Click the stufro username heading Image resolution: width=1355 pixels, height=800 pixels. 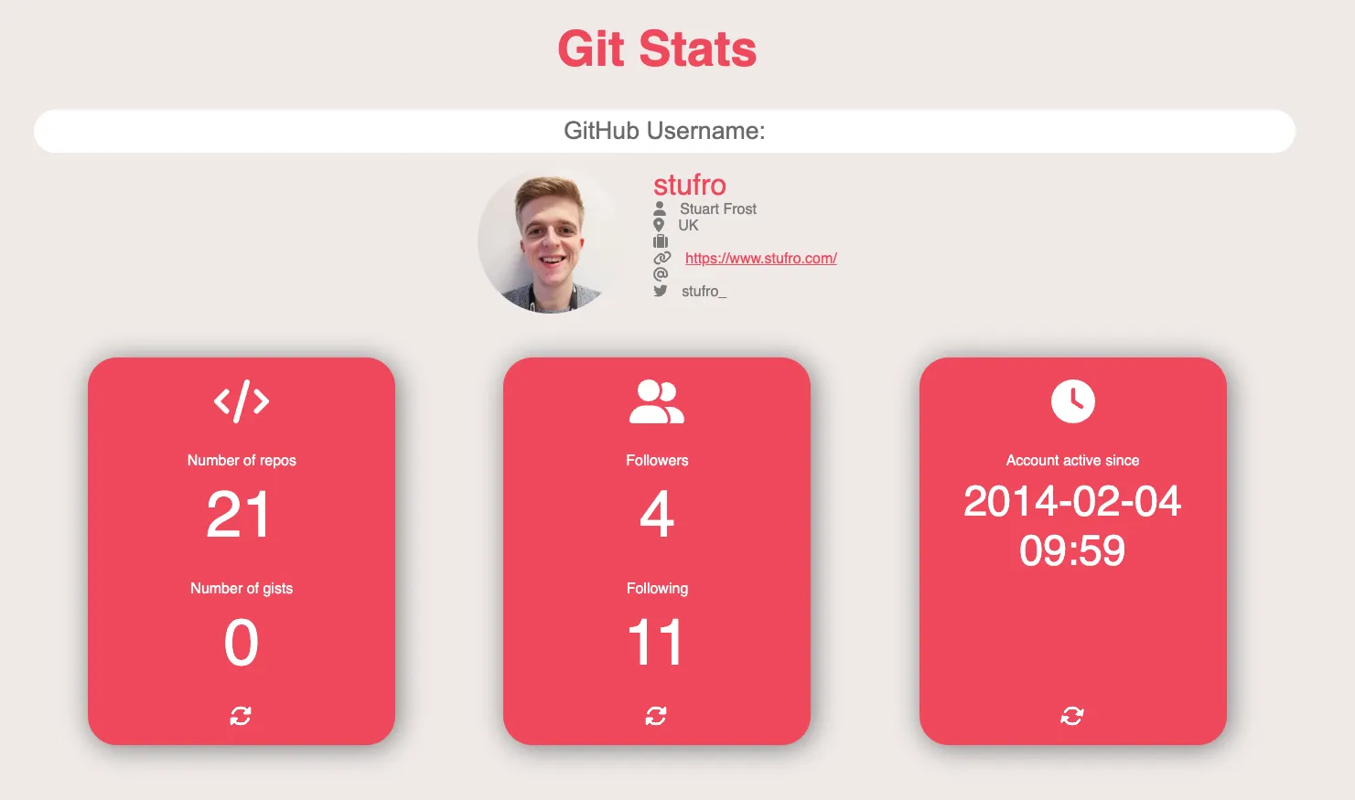click(x=689, y=186)
